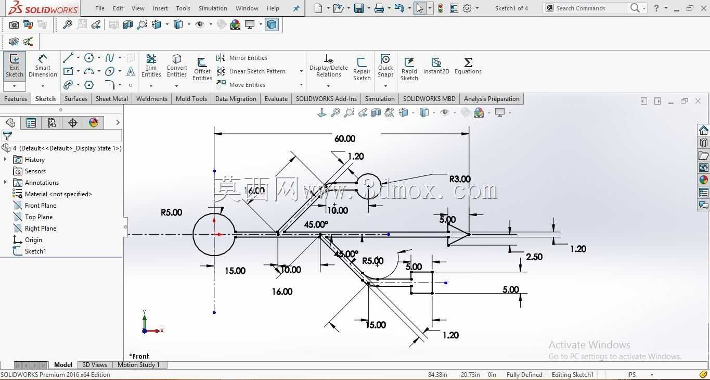Screen dimensions: 710x380
Task: Click Trim Entities tool
Action: (151, 66)
